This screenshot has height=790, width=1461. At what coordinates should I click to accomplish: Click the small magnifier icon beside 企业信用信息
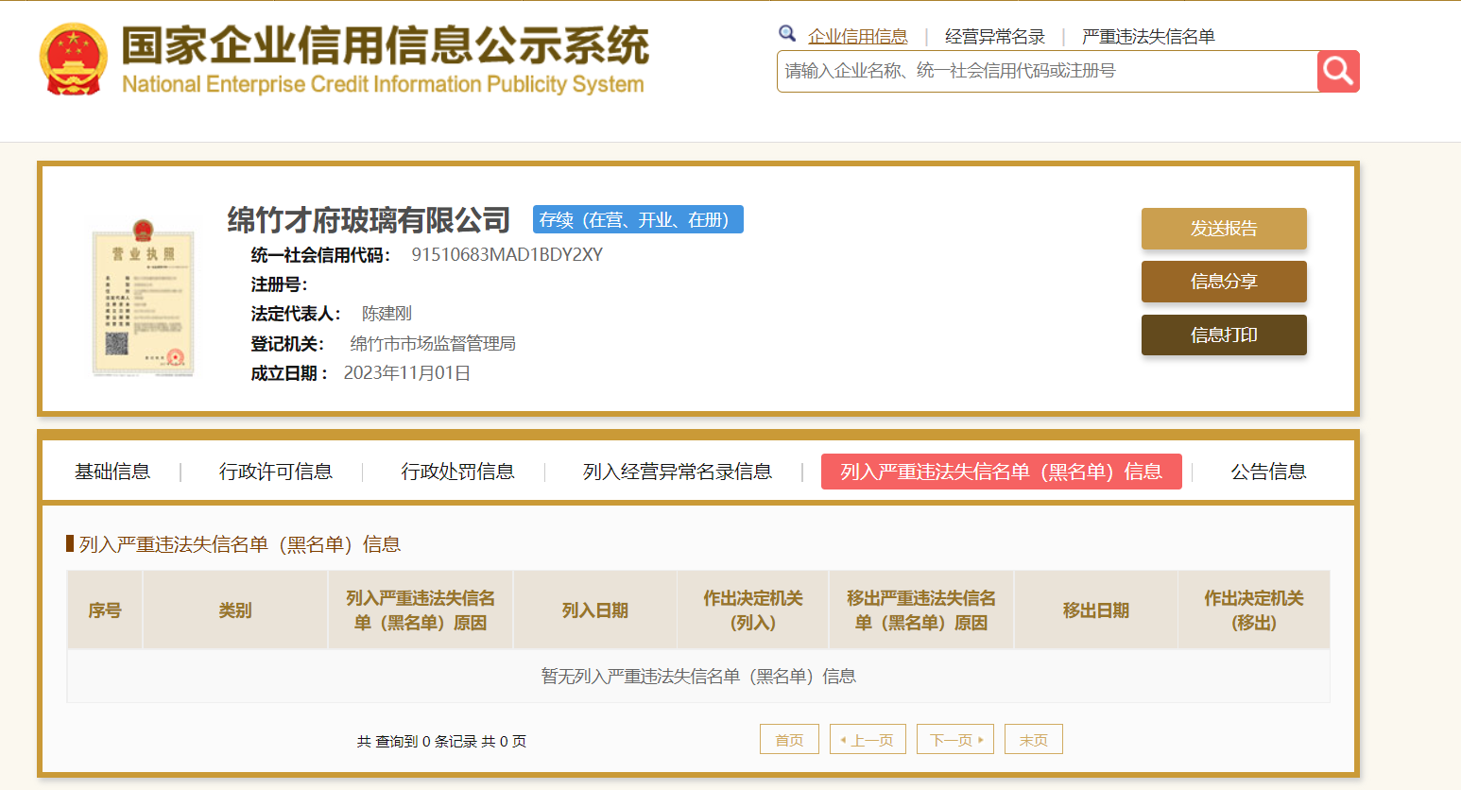click(x=787, y=34)
